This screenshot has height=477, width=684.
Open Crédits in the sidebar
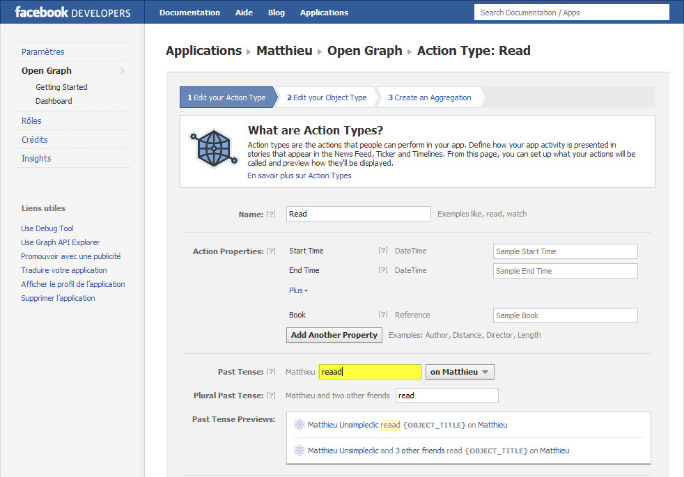point(34,139)
